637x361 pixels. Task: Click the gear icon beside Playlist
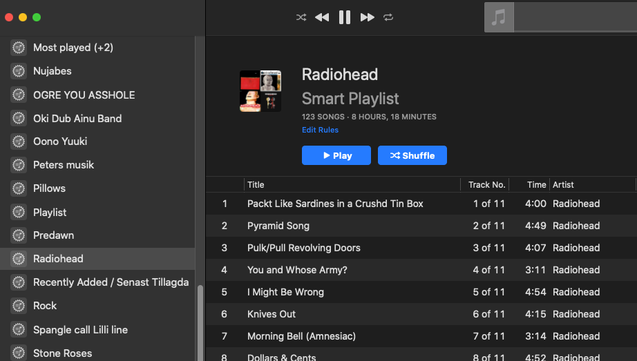pos(18,212)
